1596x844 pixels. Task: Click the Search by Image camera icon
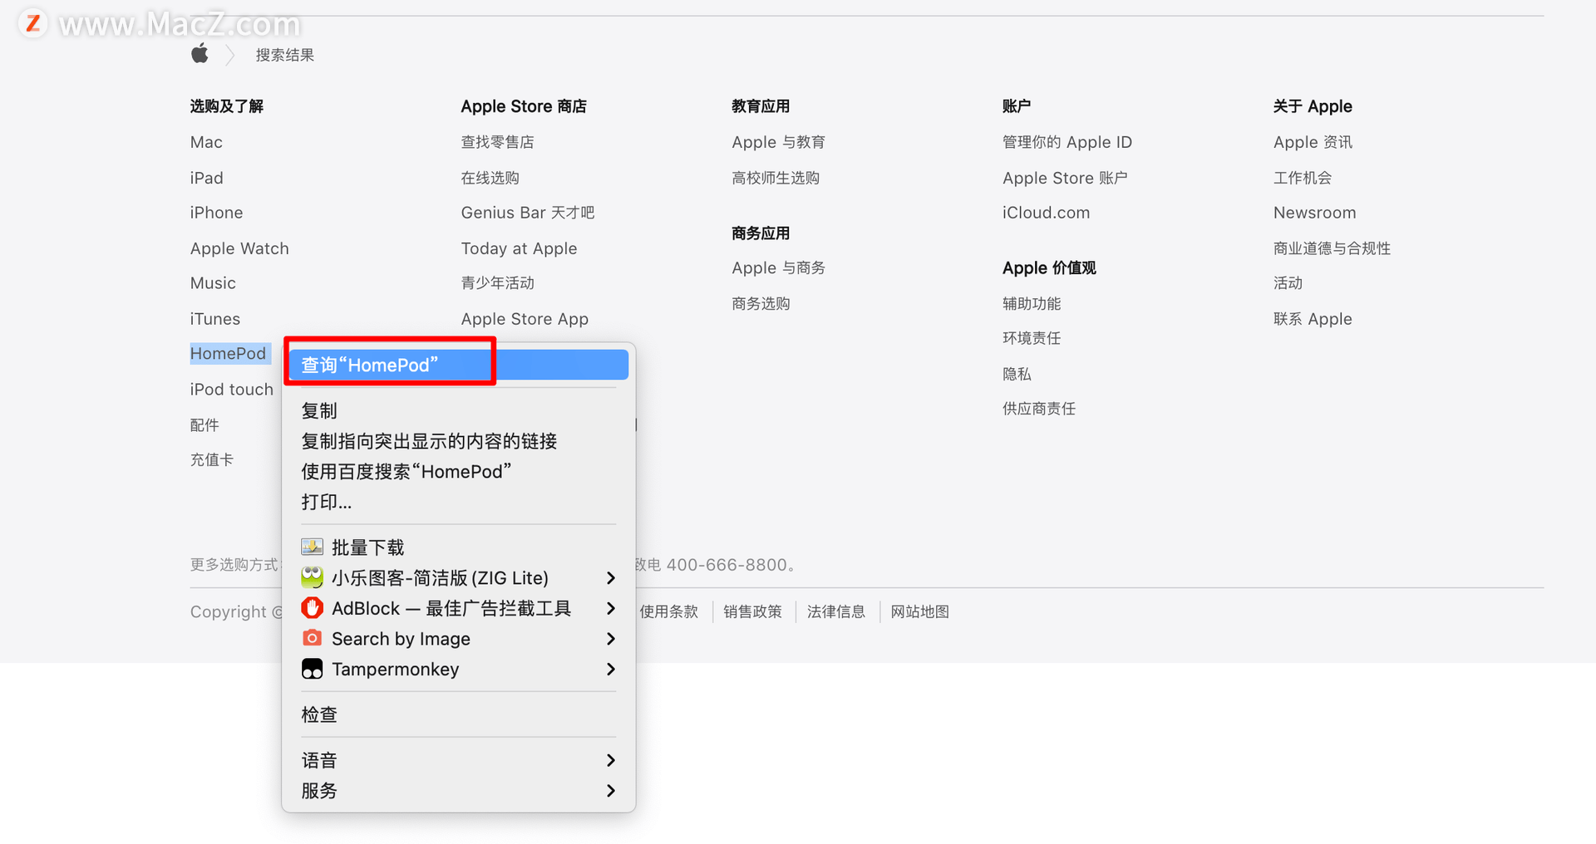pyautogui.click(x=312, y=638)
